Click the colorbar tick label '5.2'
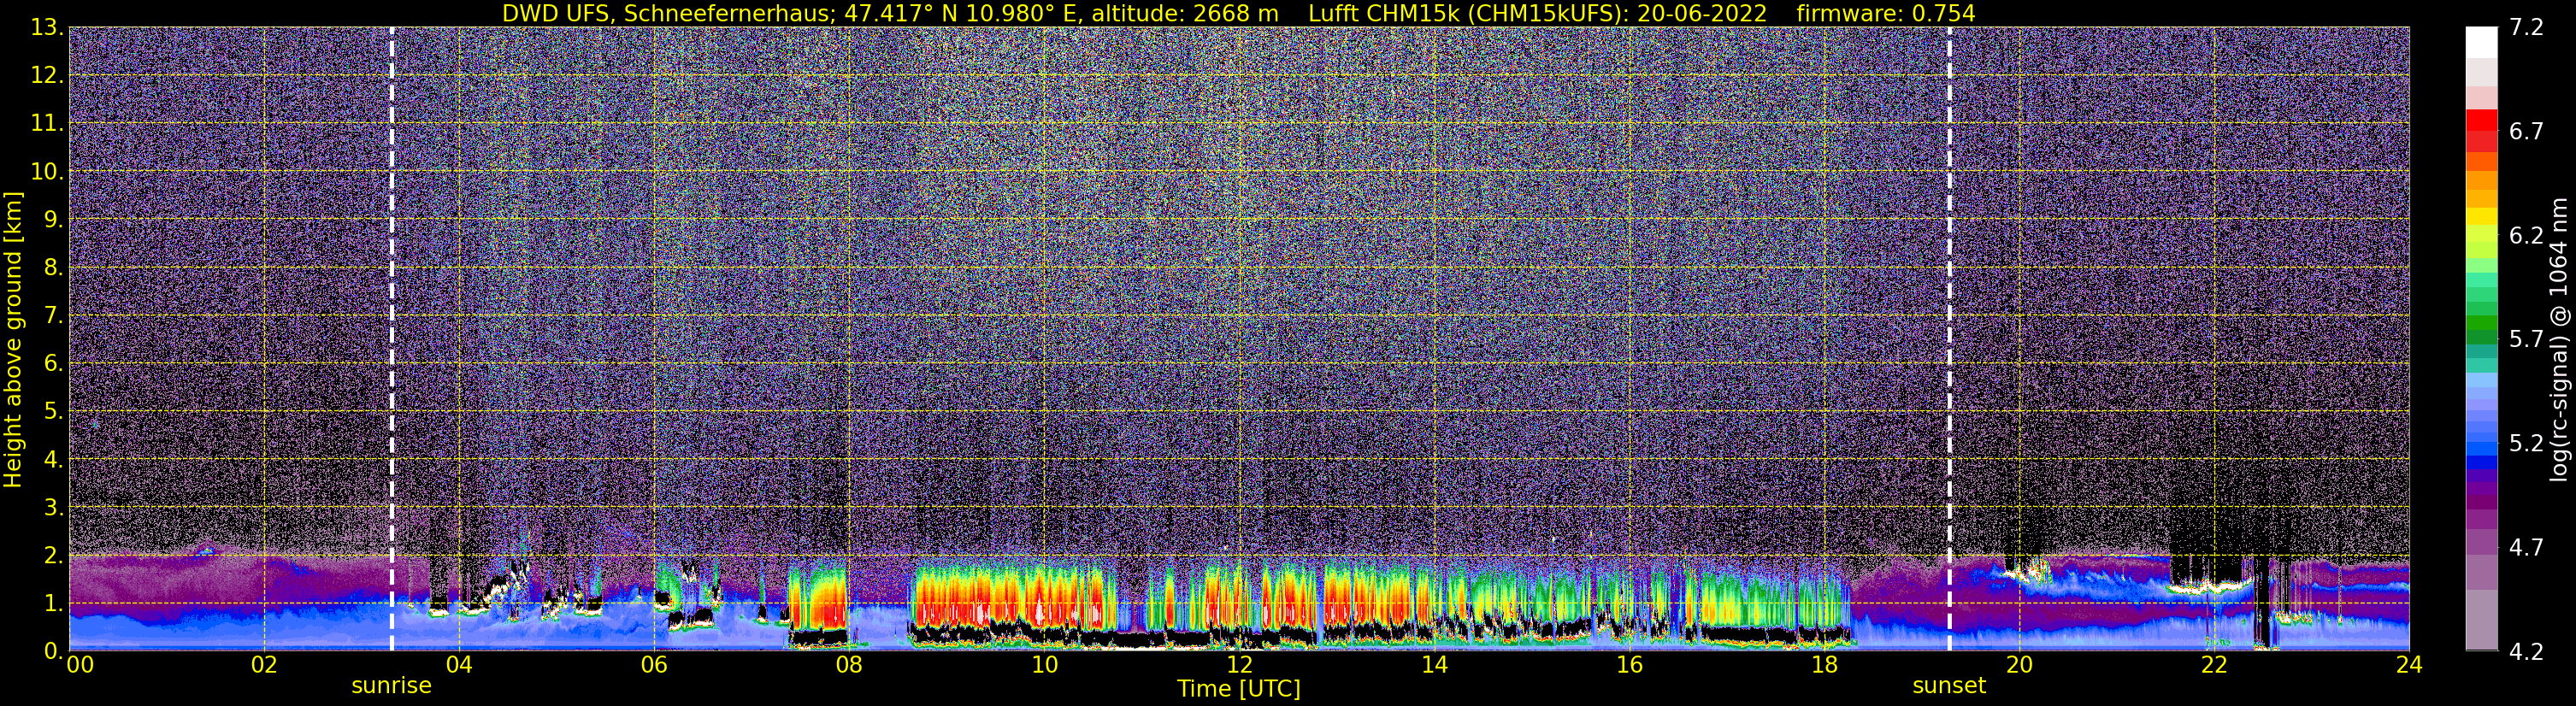Image resolution: width=2576 pixels, height=706 pixels. [2526, 443]
